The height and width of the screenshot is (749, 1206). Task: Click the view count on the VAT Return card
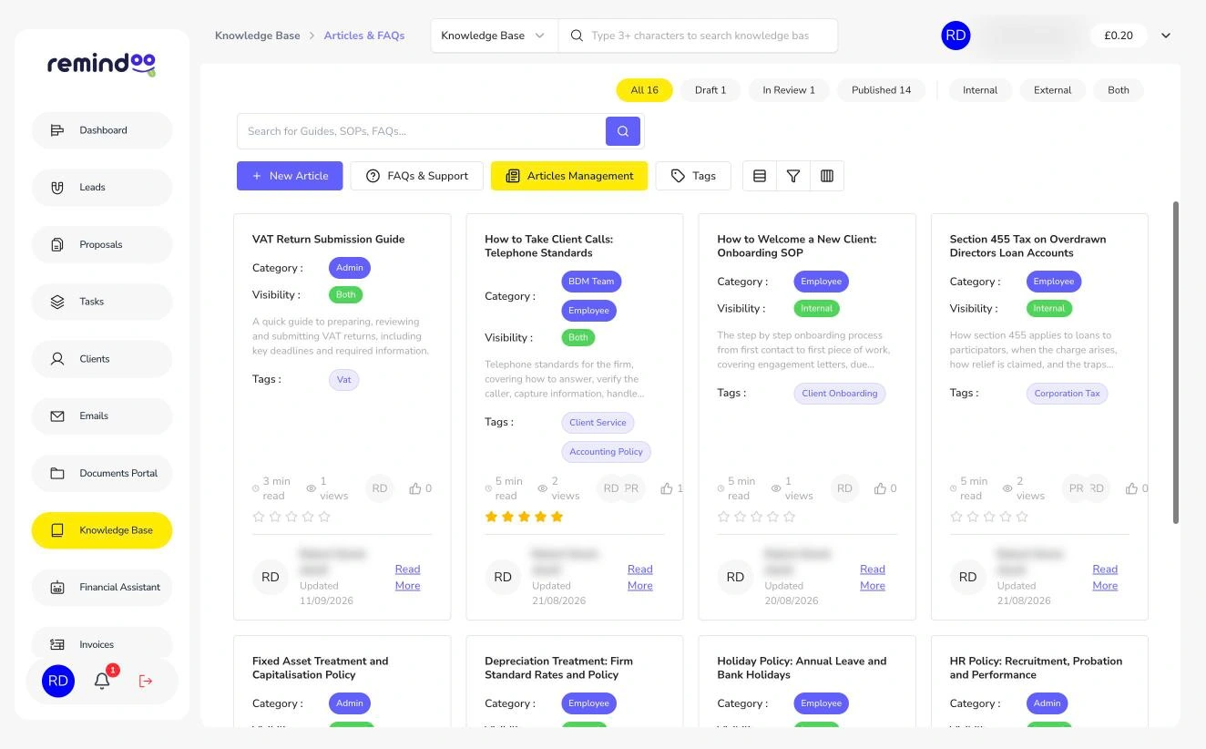click(327, 488)
